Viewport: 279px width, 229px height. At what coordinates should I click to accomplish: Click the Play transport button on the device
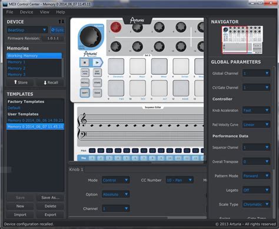pos(97,62)
